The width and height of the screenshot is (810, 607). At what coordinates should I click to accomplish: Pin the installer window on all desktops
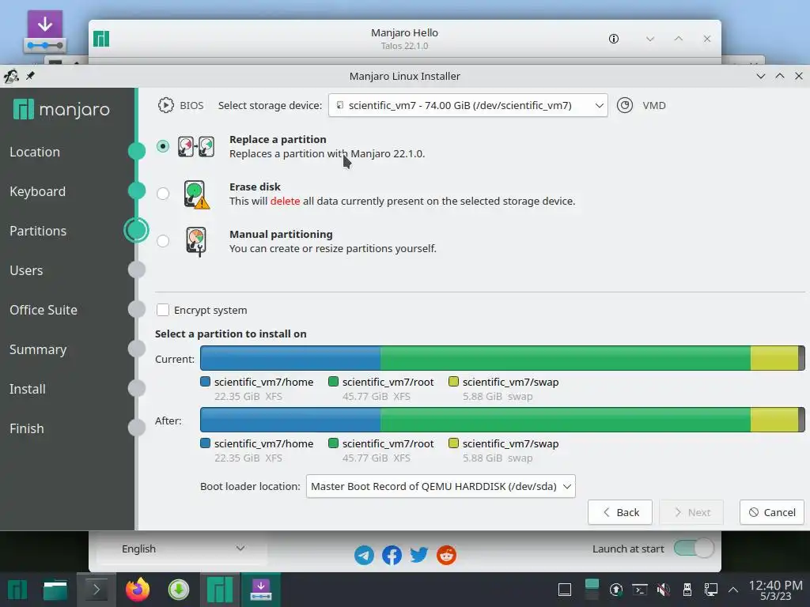(31, 76)
